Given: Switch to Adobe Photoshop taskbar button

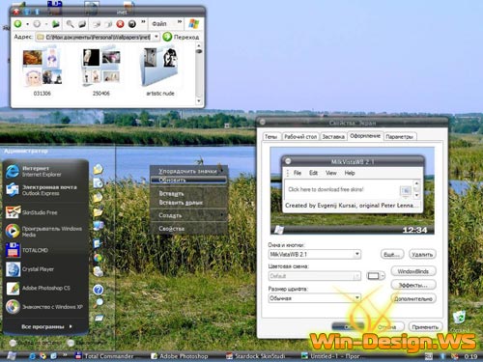Looking at the screenshot, I should (180, 356).
